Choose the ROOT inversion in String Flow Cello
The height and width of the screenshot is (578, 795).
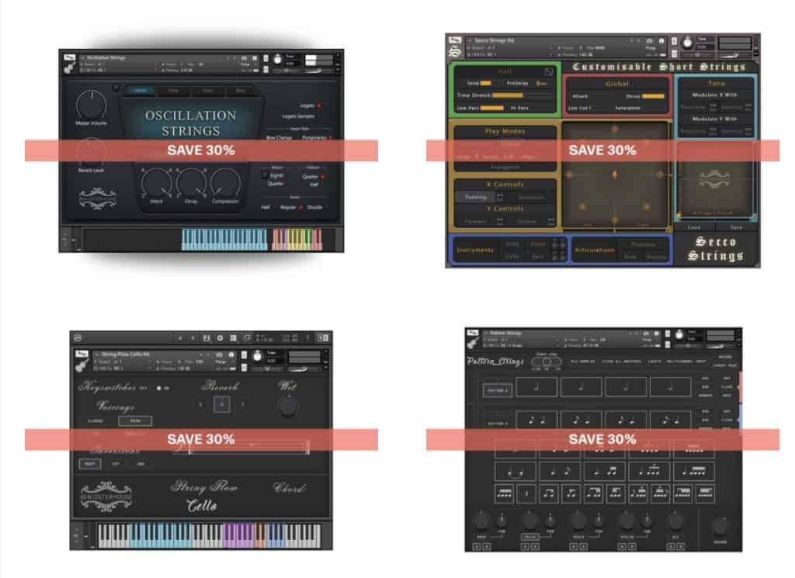click(x=90, y=463)
